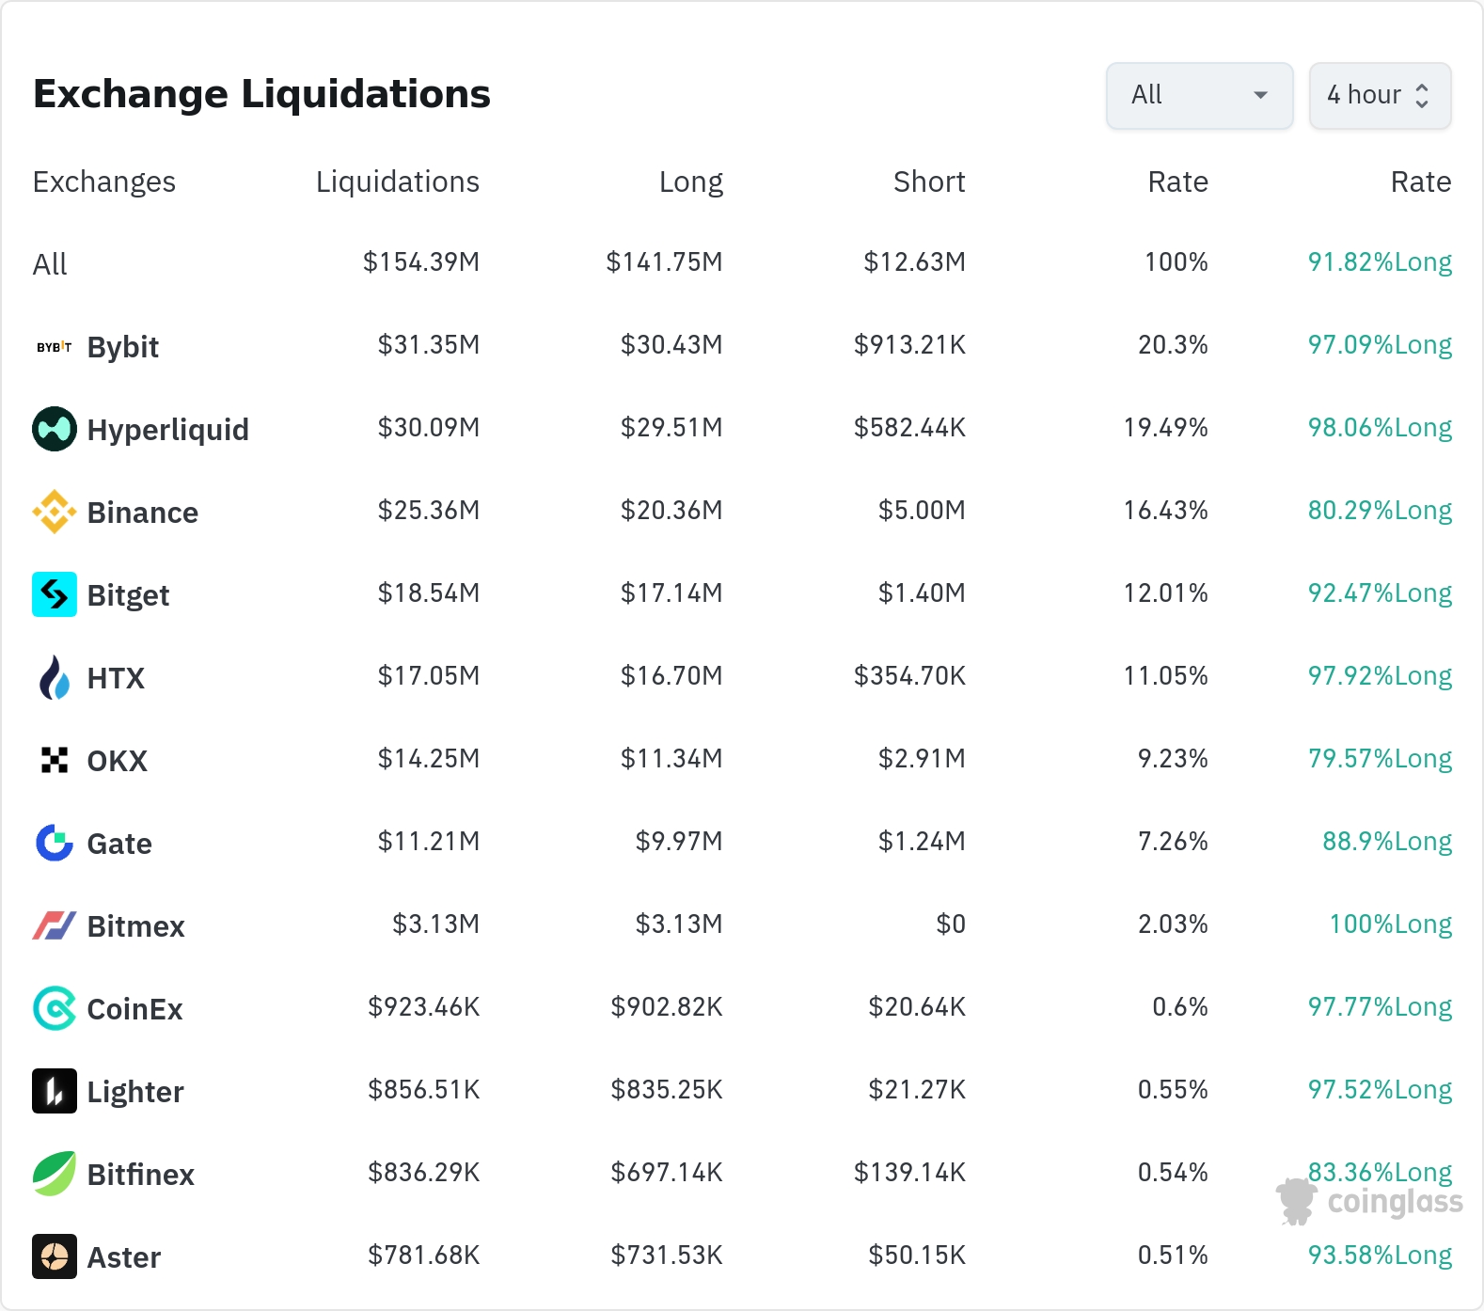Click the Bitmex logo icon
This screenshot has height=1311, width=1484.
(54, 925)
